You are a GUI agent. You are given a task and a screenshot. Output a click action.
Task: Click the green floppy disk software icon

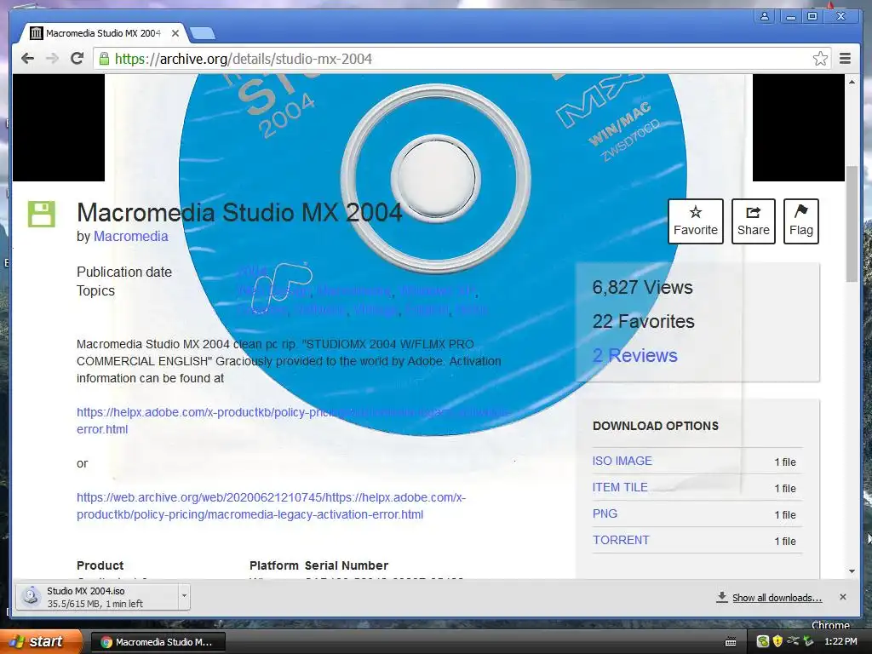pos(42,214)
